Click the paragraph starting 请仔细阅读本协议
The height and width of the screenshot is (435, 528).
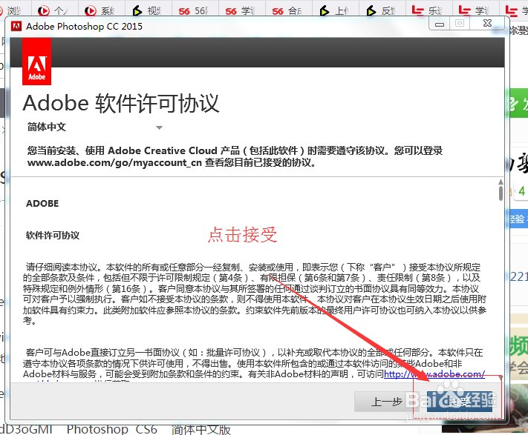pos(255,293)
